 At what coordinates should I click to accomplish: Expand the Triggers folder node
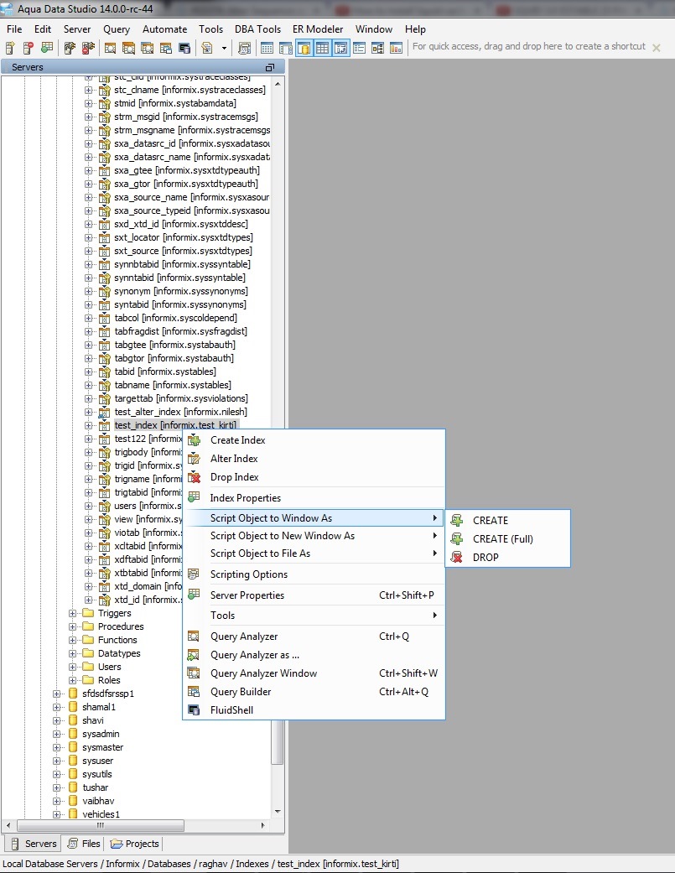72,613
